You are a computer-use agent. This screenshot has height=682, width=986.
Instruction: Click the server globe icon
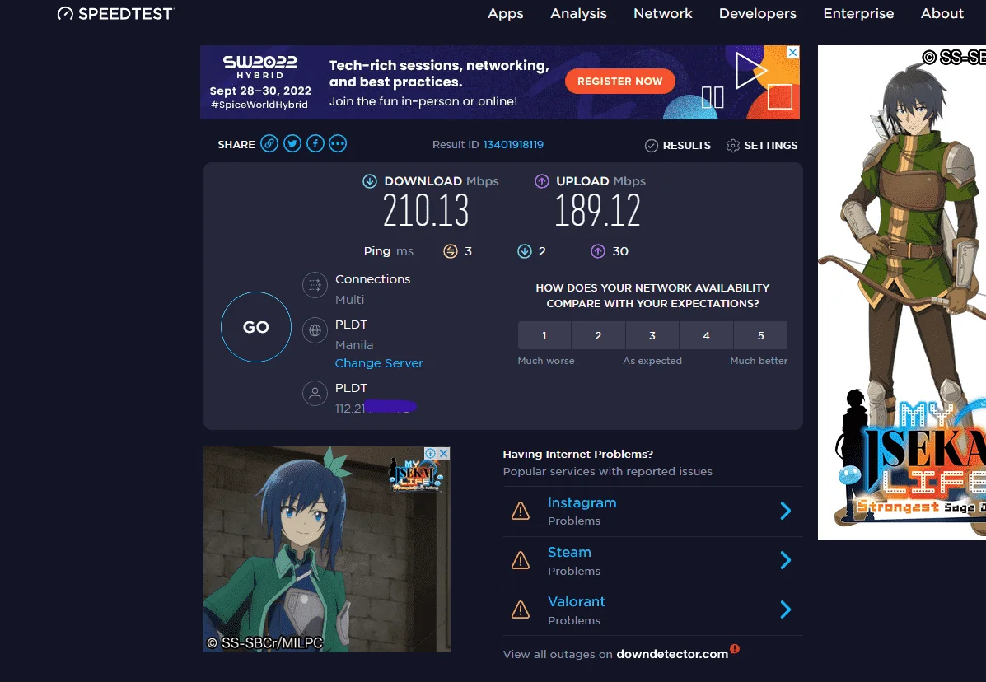click(x=315, y=330)
